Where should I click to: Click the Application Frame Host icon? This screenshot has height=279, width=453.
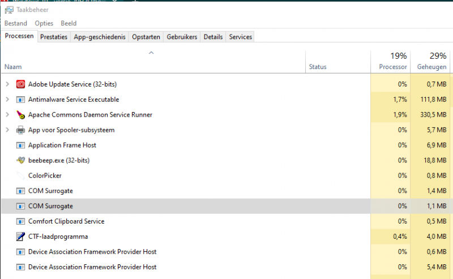(21, 145)
